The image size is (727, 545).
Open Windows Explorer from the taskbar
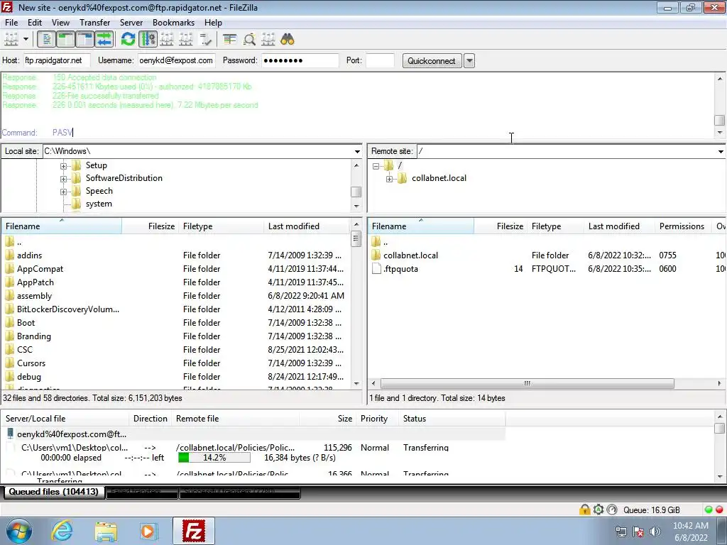point(106,532)
